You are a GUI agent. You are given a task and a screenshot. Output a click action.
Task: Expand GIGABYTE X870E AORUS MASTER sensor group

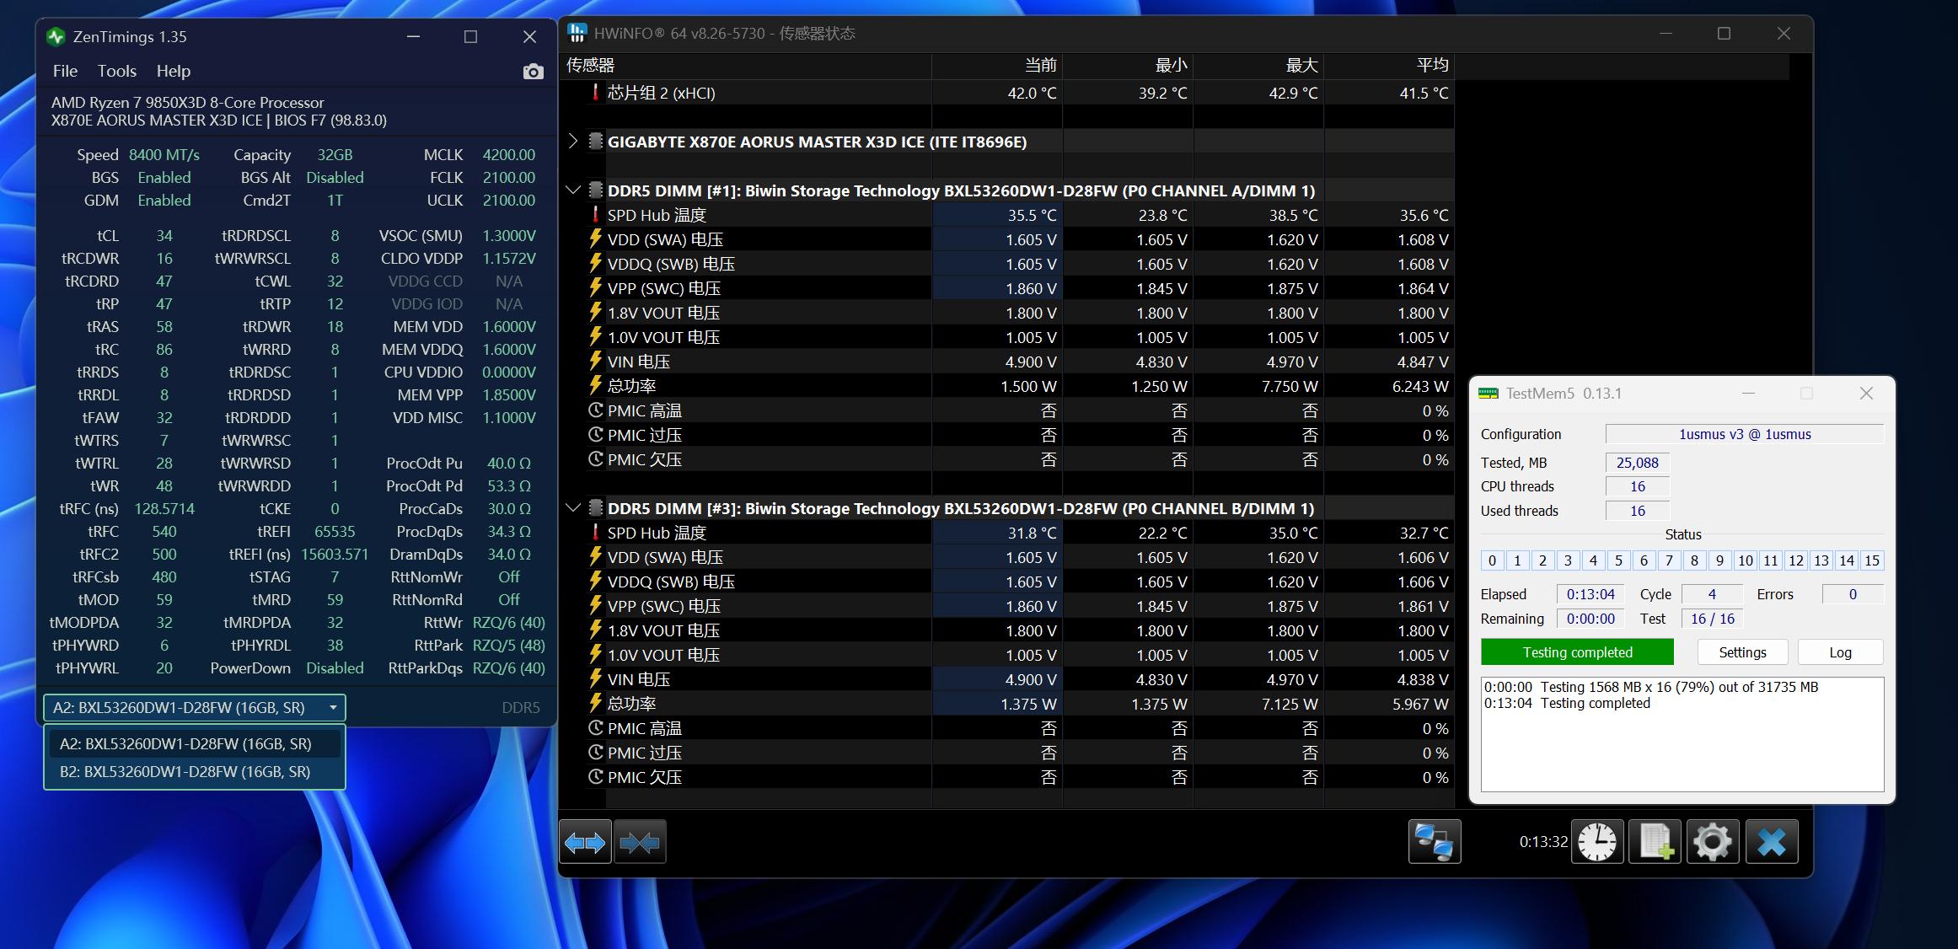573,141
